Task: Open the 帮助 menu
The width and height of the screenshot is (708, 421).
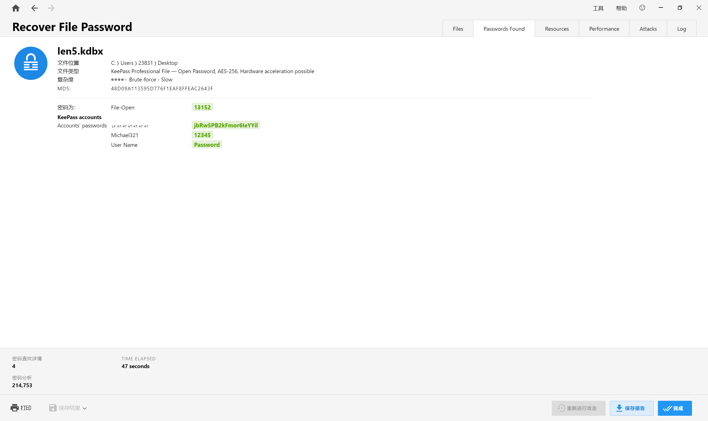Action: (621, 8)
